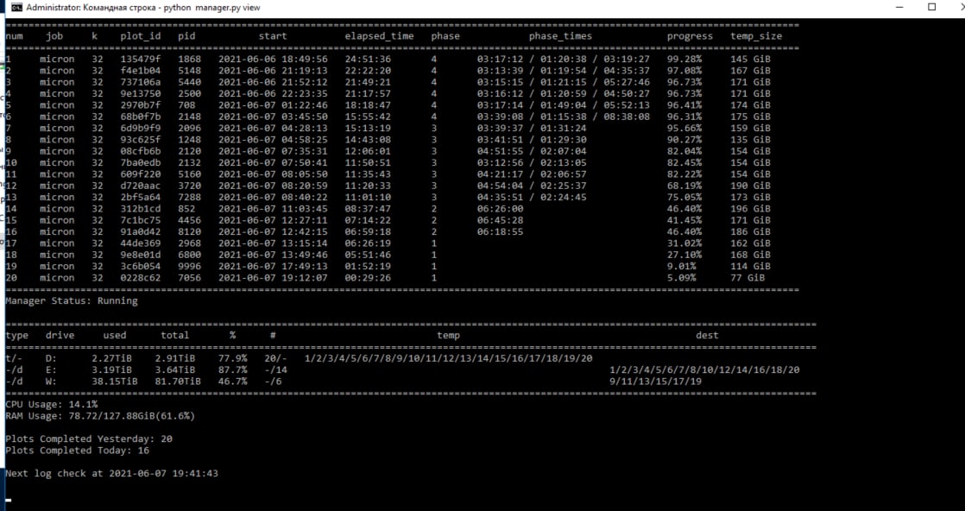Select the 'plot_id' column header
The image size is (965, 511).
click(x=141, y=36)
